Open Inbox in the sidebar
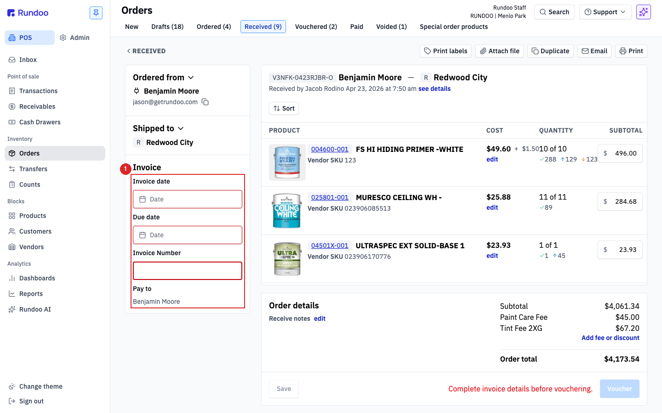The width and height of the screenshot is (662, 413). [55, 60]
